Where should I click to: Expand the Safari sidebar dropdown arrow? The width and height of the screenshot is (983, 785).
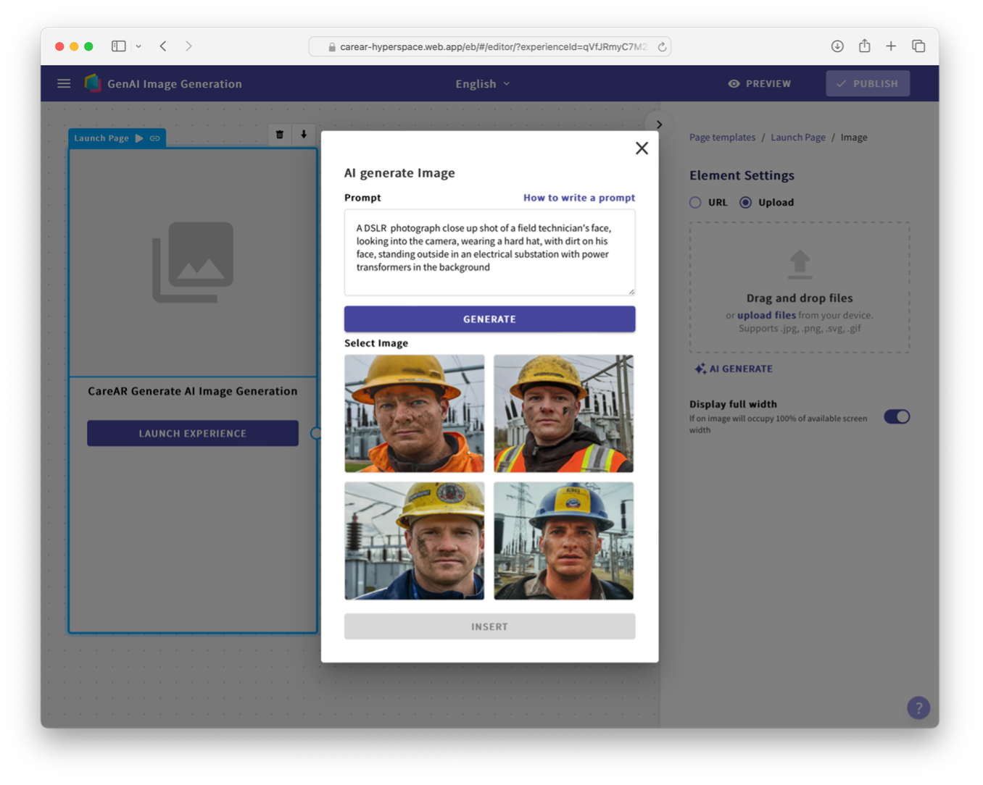138,46
